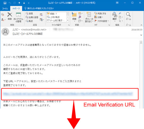
Task: Open Ribbon Display Options in title bar
Action: point(117,3)
